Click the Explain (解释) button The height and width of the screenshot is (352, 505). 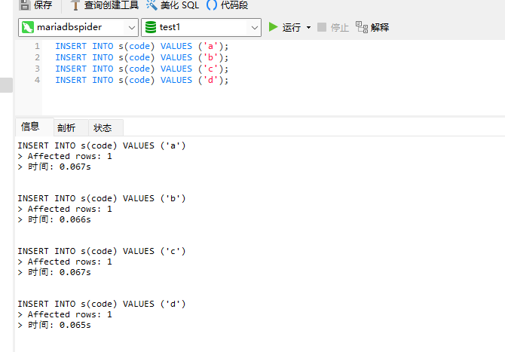coord(372,27)
